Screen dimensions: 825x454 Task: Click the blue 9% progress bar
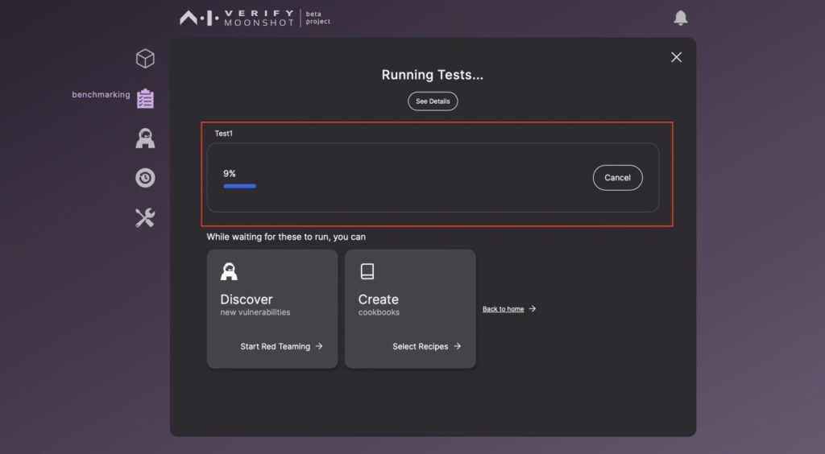239,186
